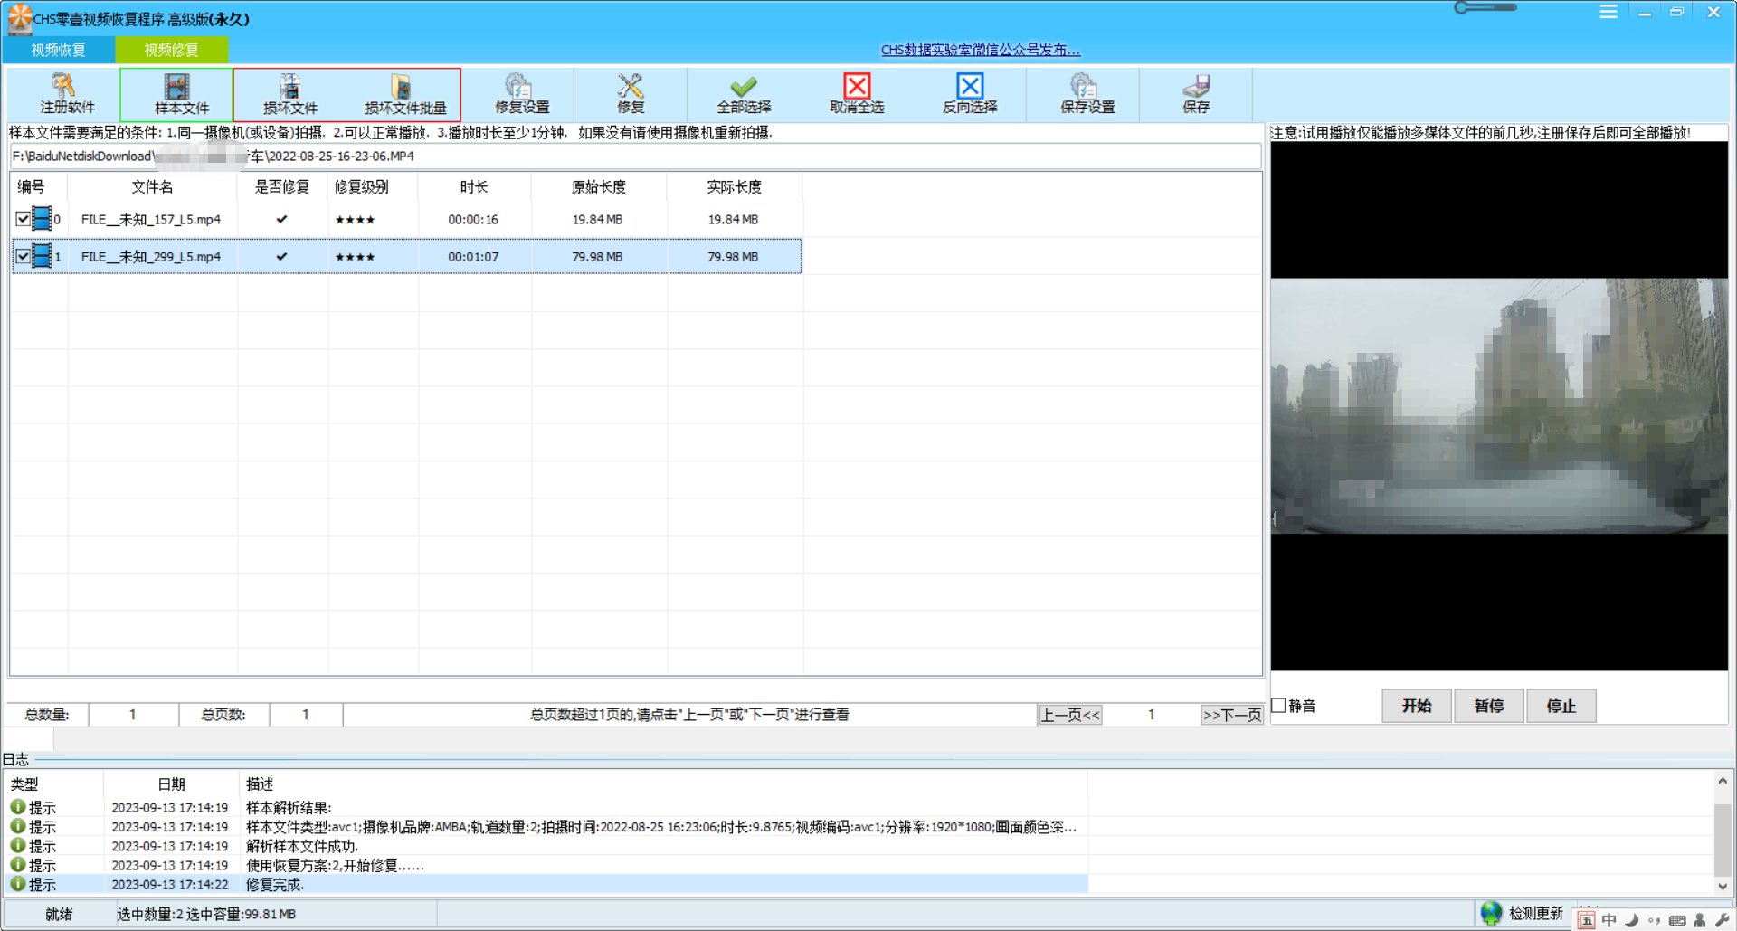Sort by 文件名 column header
1737x931 pixels.
[152, 186]
